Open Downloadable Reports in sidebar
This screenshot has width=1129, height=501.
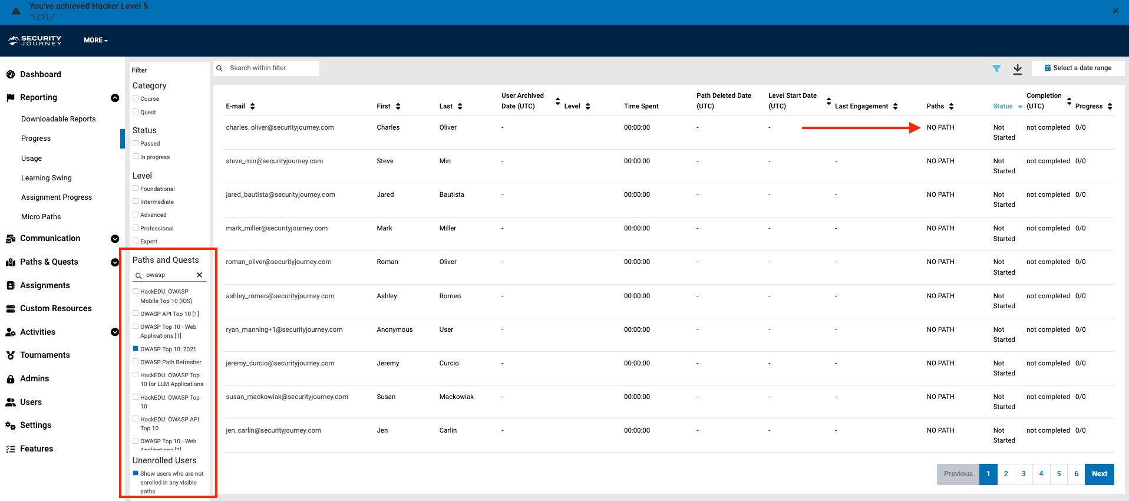[x=58, y=119]
